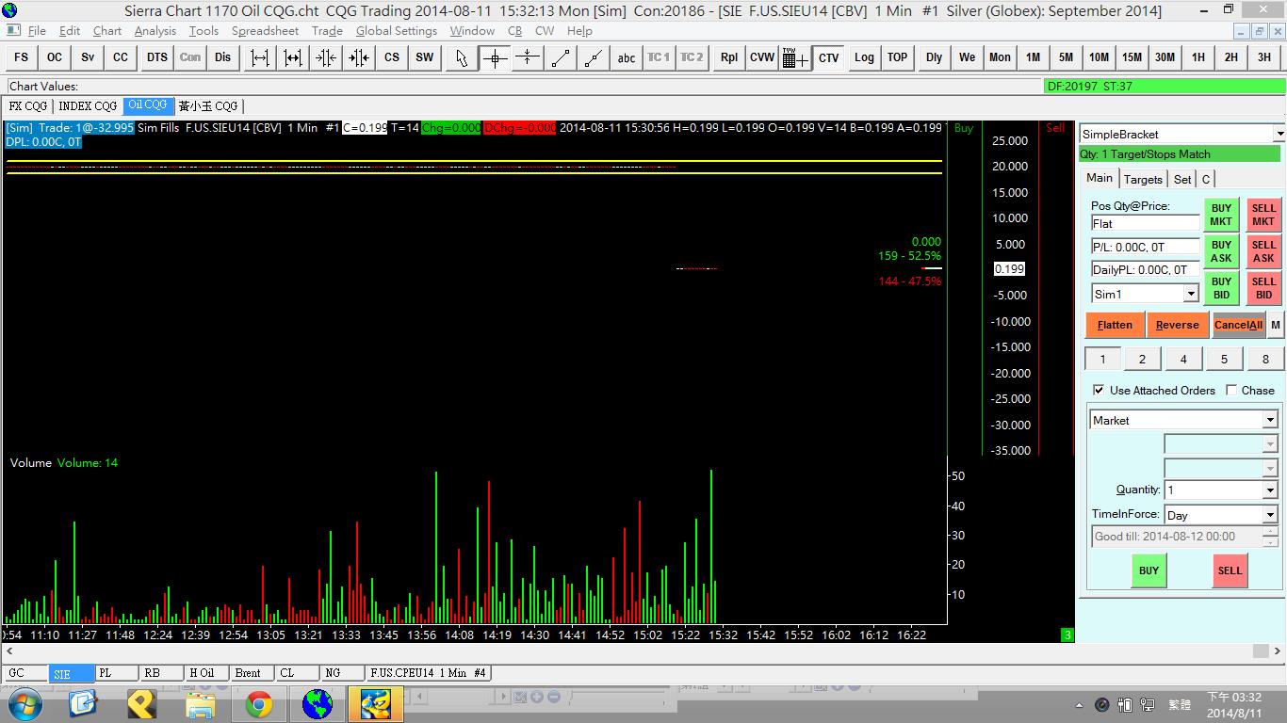Toggle the CTV toolbar button
1287x723 pixels.
click(x=829, y=57)
